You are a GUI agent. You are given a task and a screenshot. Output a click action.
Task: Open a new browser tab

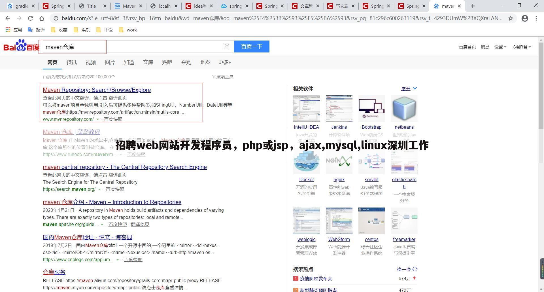[473, 6]
